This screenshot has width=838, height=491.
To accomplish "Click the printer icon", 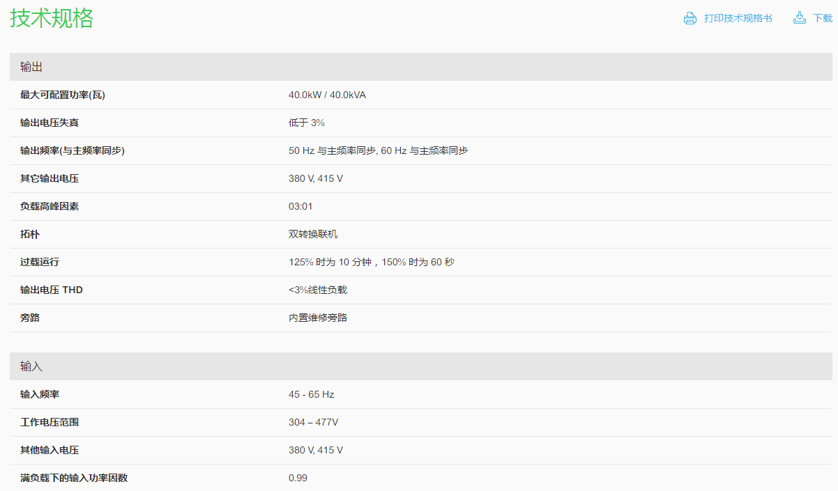I will (690, 18).
